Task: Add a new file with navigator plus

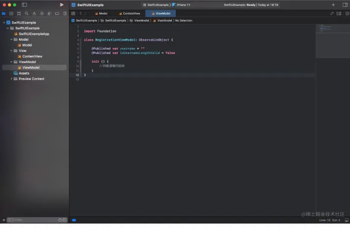Action: click(x=4, y=220)
